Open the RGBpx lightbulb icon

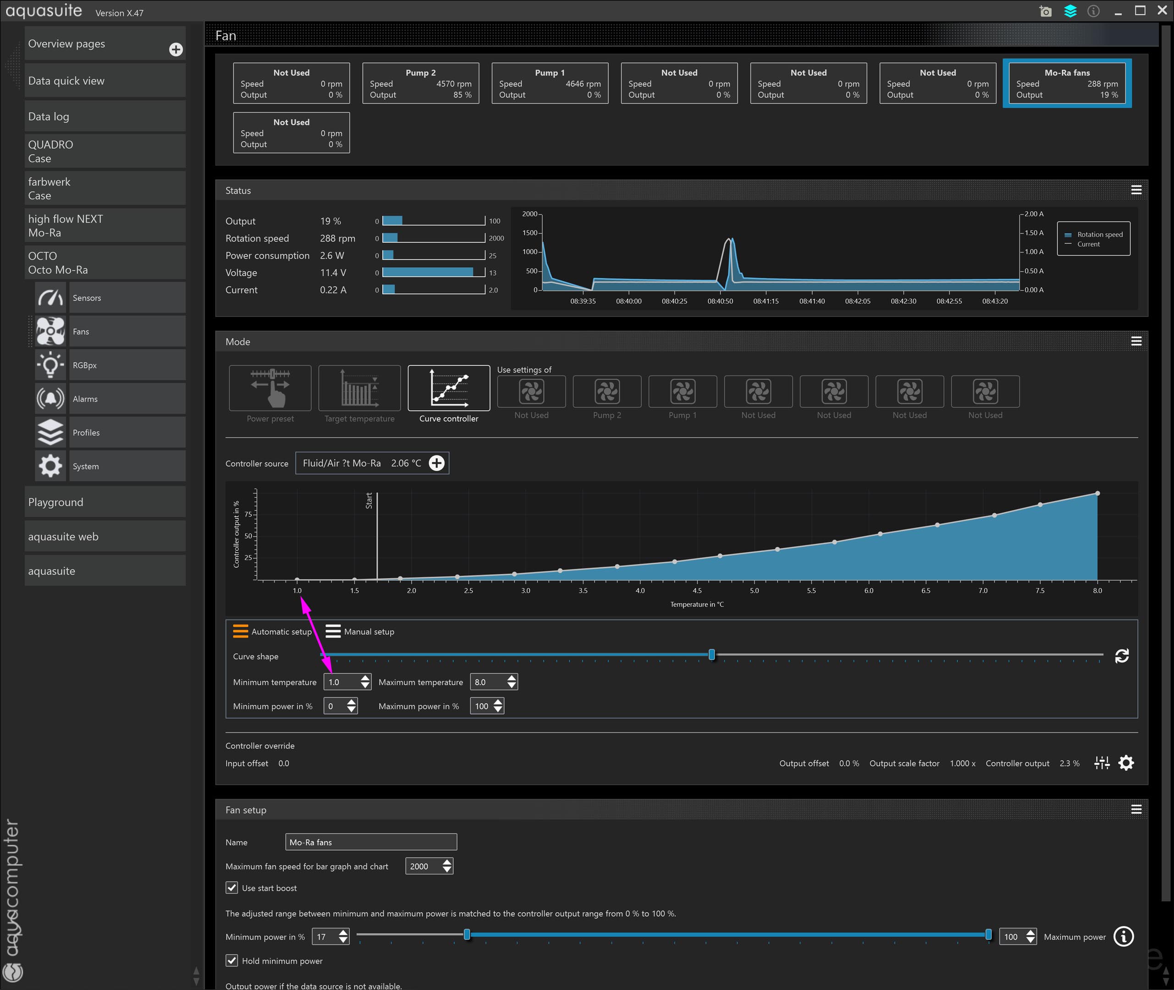pyautogui.click(x=50, y=365)
